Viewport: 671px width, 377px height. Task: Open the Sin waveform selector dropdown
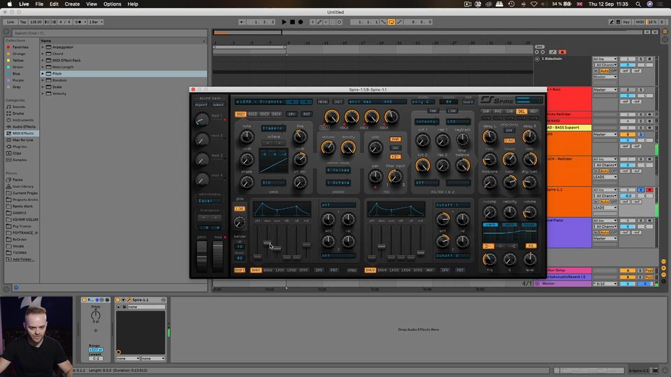273,182
